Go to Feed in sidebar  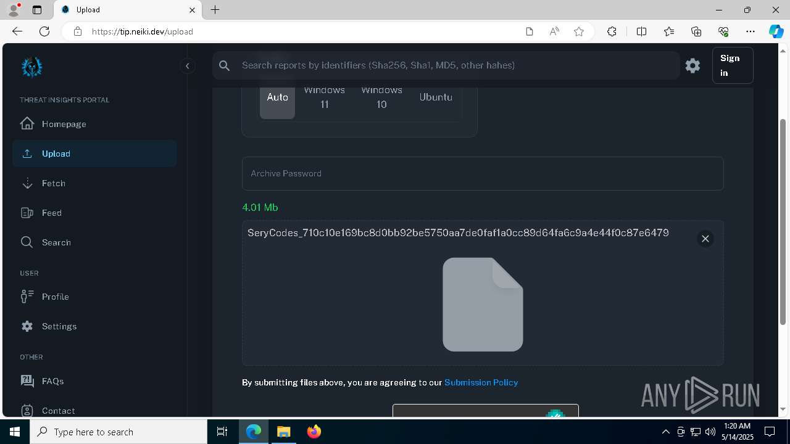point(94,213)
